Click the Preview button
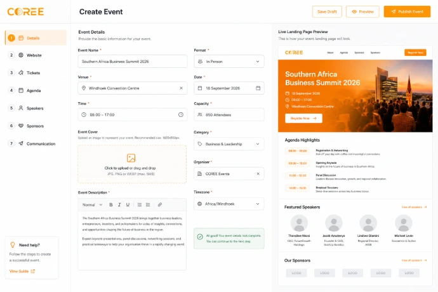 [x=362, y=11]
